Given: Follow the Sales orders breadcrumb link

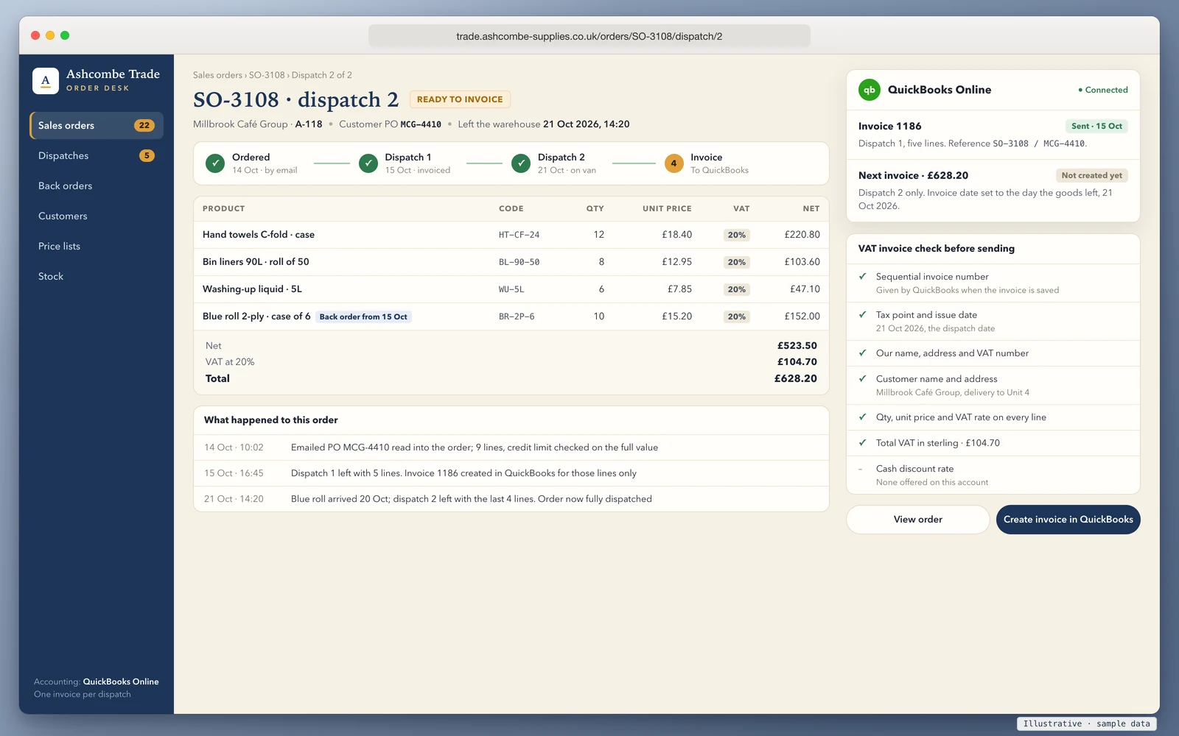Looking at the screenshot, I should coord(217,75).
